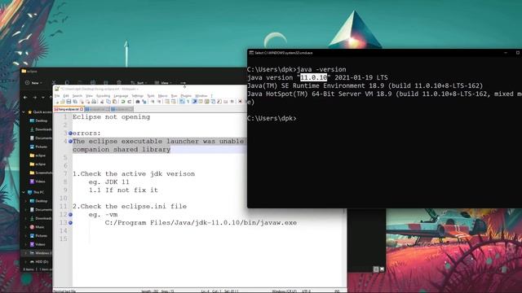The width and height of the screenshot is (522, 293).
Task: Click the Copy icon in Notepad++ toolbar
Action: 108,102
